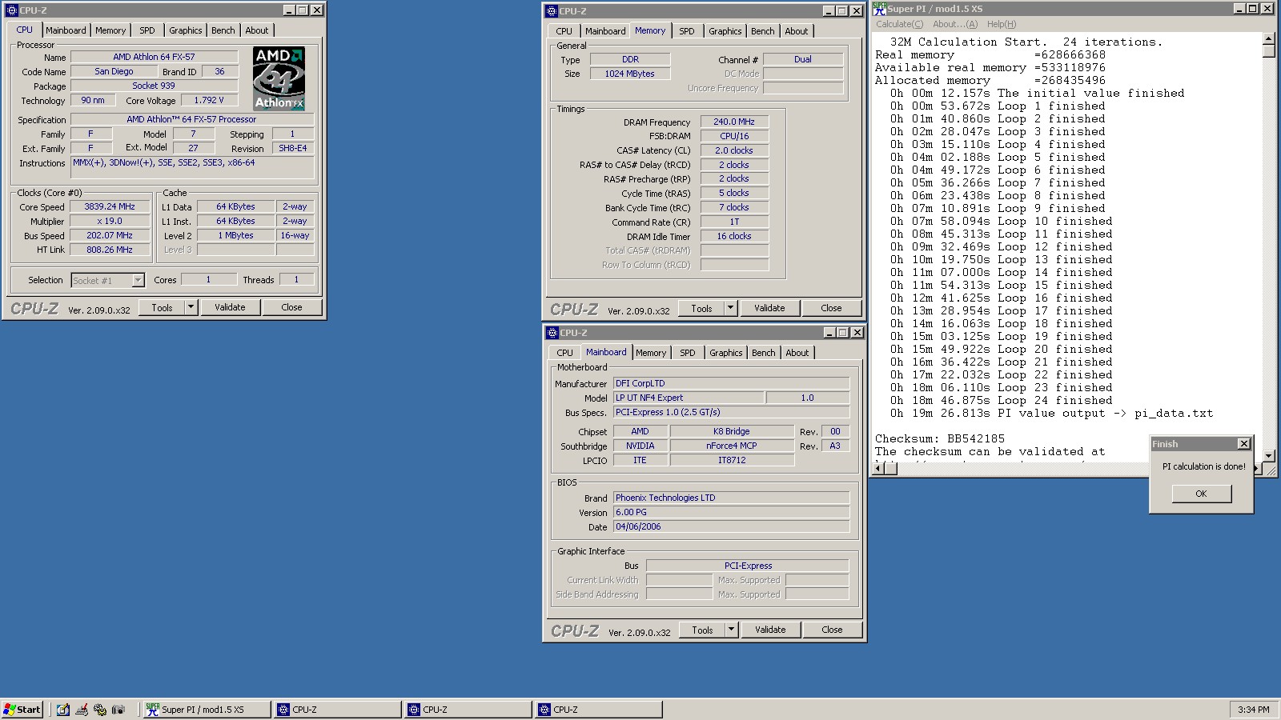Viewport: 1281px width, 720px height.
Task: Select Graphics tab in Mainboard window
Action: click(x=726, y=353)
